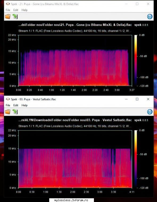Image resolution: width=157 pixels, height=202 pixels.
Task: Open Edit menu in Gone window
Action: click(x=16, y=10)
